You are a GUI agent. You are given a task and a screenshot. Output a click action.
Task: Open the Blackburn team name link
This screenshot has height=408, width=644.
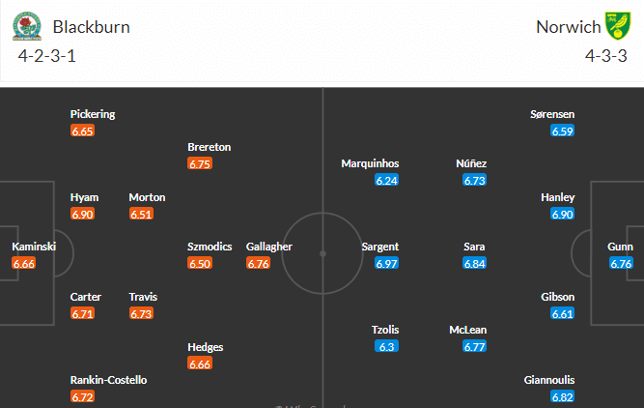coord(92,27)
